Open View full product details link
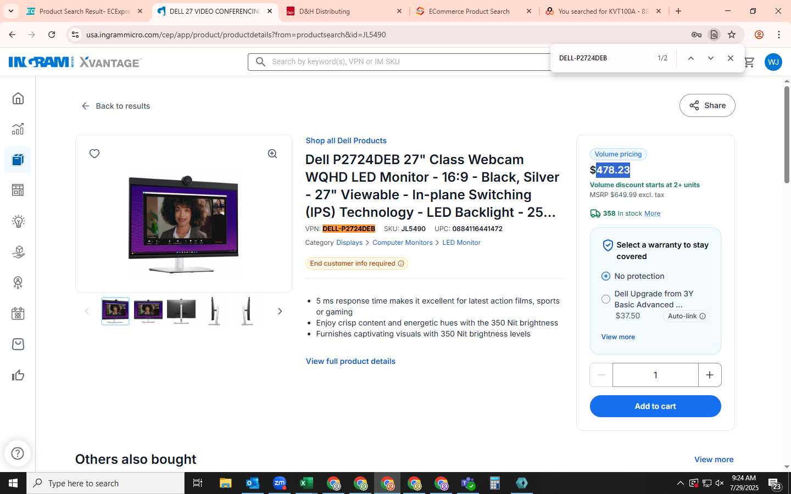The width and height of the screenshot is (791, 494). [350, 361]
